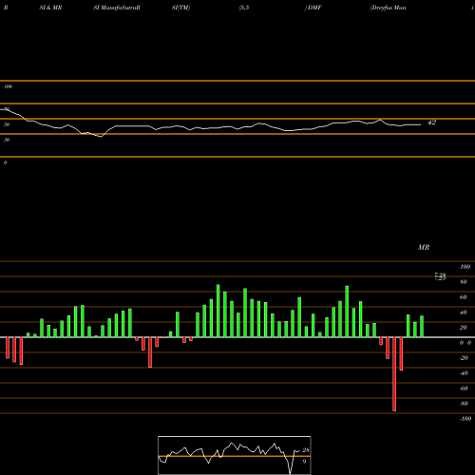
Task: Click the '28' value in mini chart
Action: 306,450
